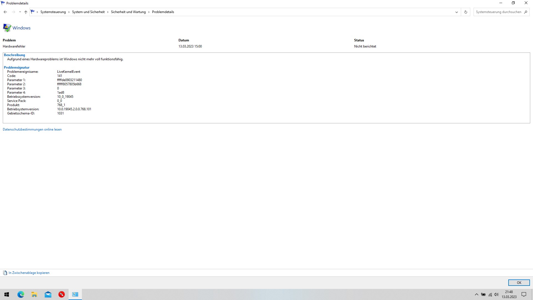Image resolution: width=533 pixels, height=300 pixels.
Task: Open Datenschutzbestimmungen online lesen link
Action: coord(32,129)
